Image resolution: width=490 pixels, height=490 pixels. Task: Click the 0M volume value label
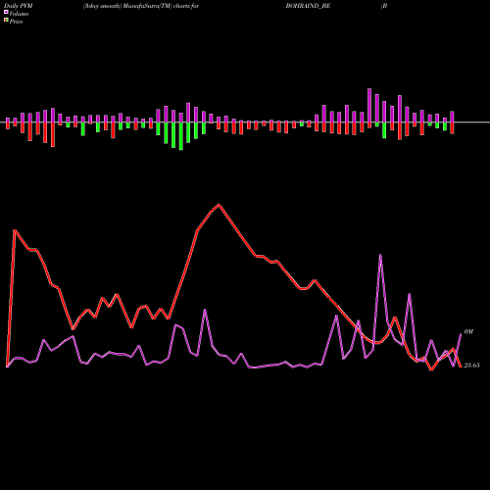pyautogui.click(x=468, y=331)
